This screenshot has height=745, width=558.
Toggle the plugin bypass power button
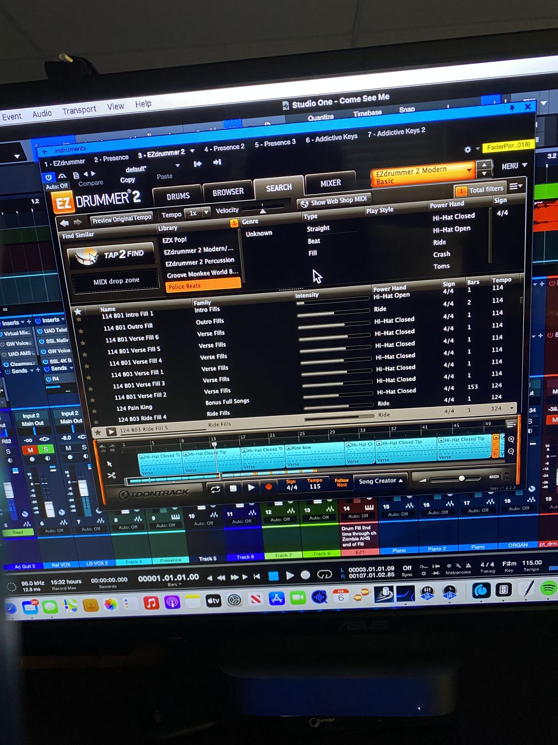coord(49,177)
